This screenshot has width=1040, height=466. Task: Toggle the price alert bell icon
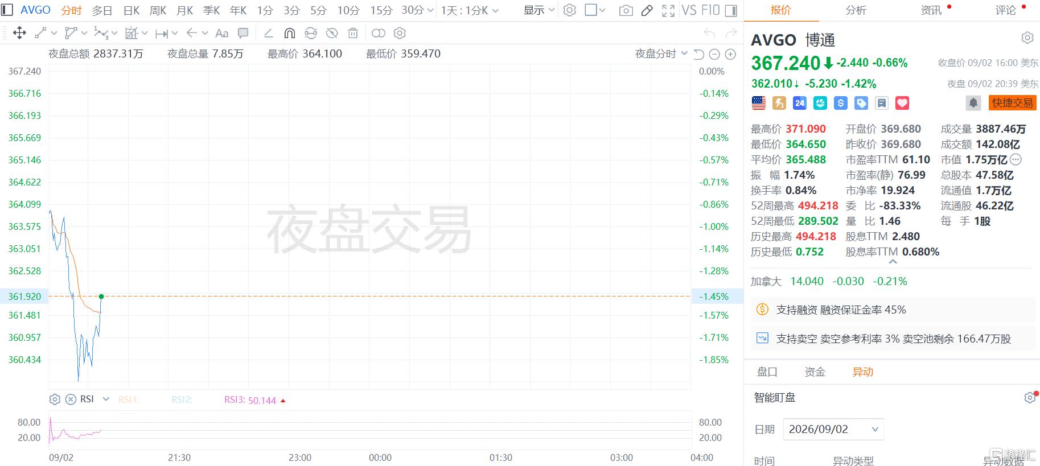pos(973,103)
